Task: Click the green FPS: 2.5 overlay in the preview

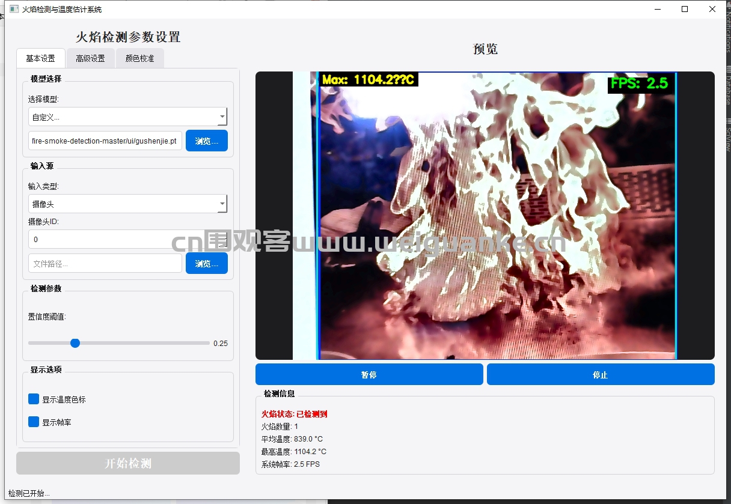Action: tap(640, 83)
